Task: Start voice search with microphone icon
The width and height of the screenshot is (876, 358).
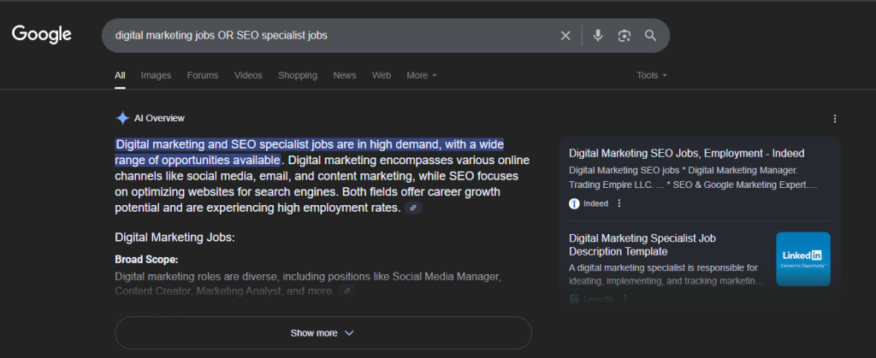Action: (598, 36)
